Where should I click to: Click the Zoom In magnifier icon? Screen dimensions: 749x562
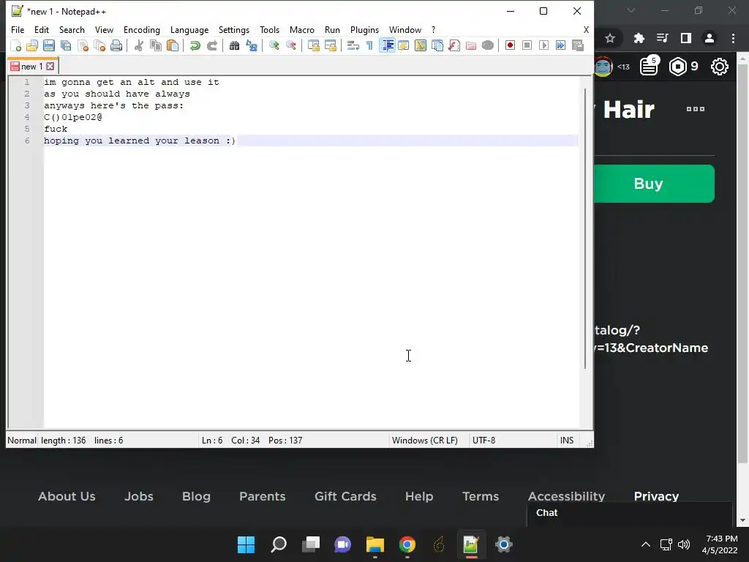[274, 45]
